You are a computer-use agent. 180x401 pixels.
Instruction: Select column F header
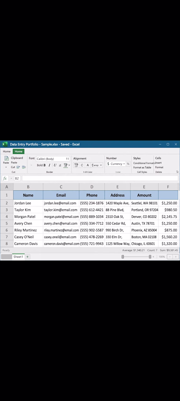[x=168, y=187]
